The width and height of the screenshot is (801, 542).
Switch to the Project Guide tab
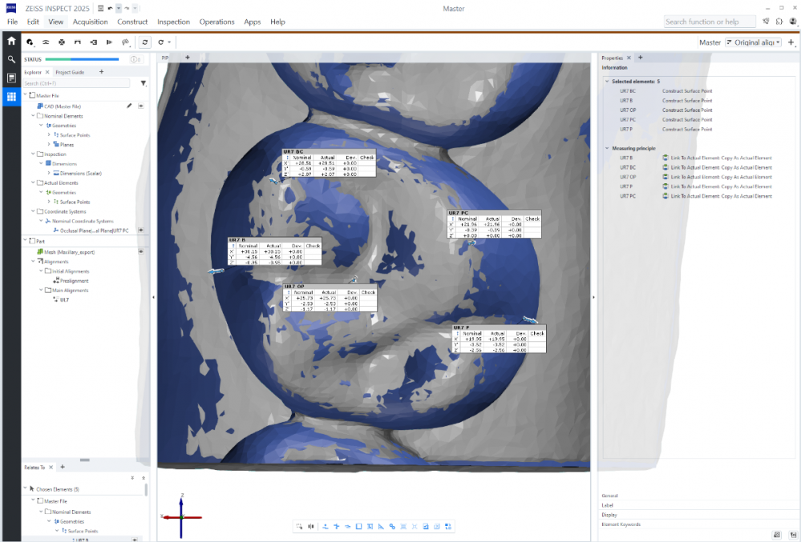click(x=70, y=72)
